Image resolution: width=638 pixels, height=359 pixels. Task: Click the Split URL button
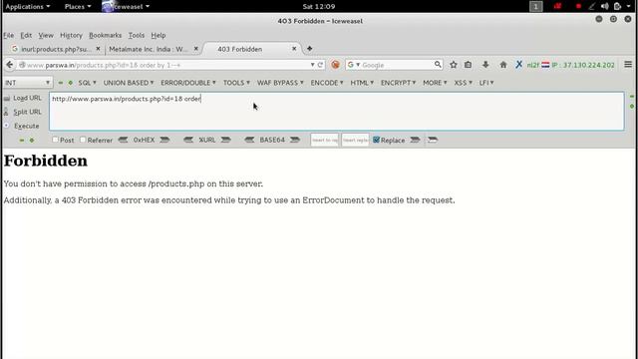coord(23,112)
